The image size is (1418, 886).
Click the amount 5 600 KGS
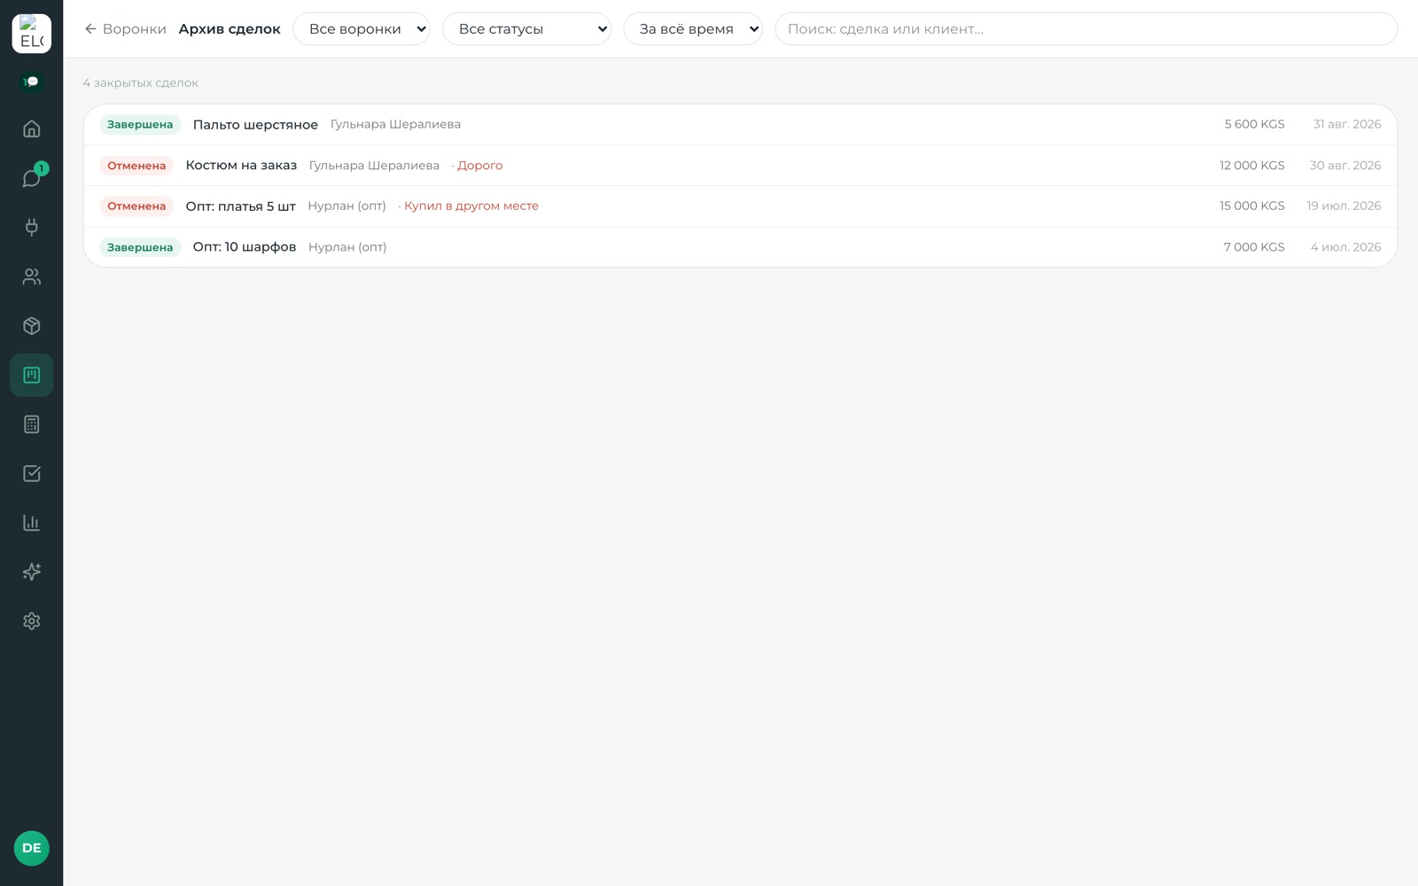[1254, 124]
